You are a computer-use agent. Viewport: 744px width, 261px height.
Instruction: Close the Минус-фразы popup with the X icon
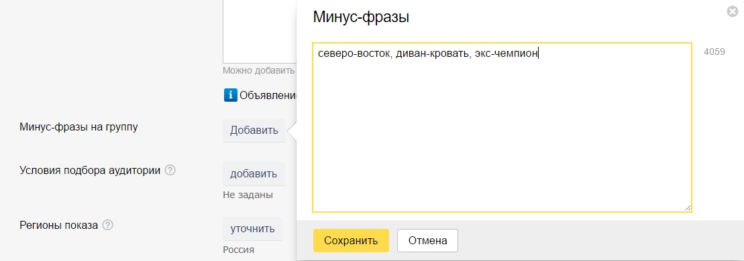(x=733, y=12)
